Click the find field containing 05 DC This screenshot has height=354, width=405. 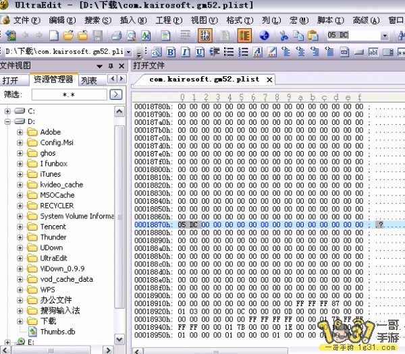coord(353,36)
